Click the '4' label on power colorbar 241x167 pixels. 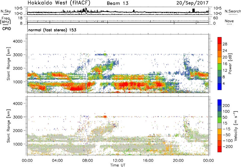tap(224, 84)
